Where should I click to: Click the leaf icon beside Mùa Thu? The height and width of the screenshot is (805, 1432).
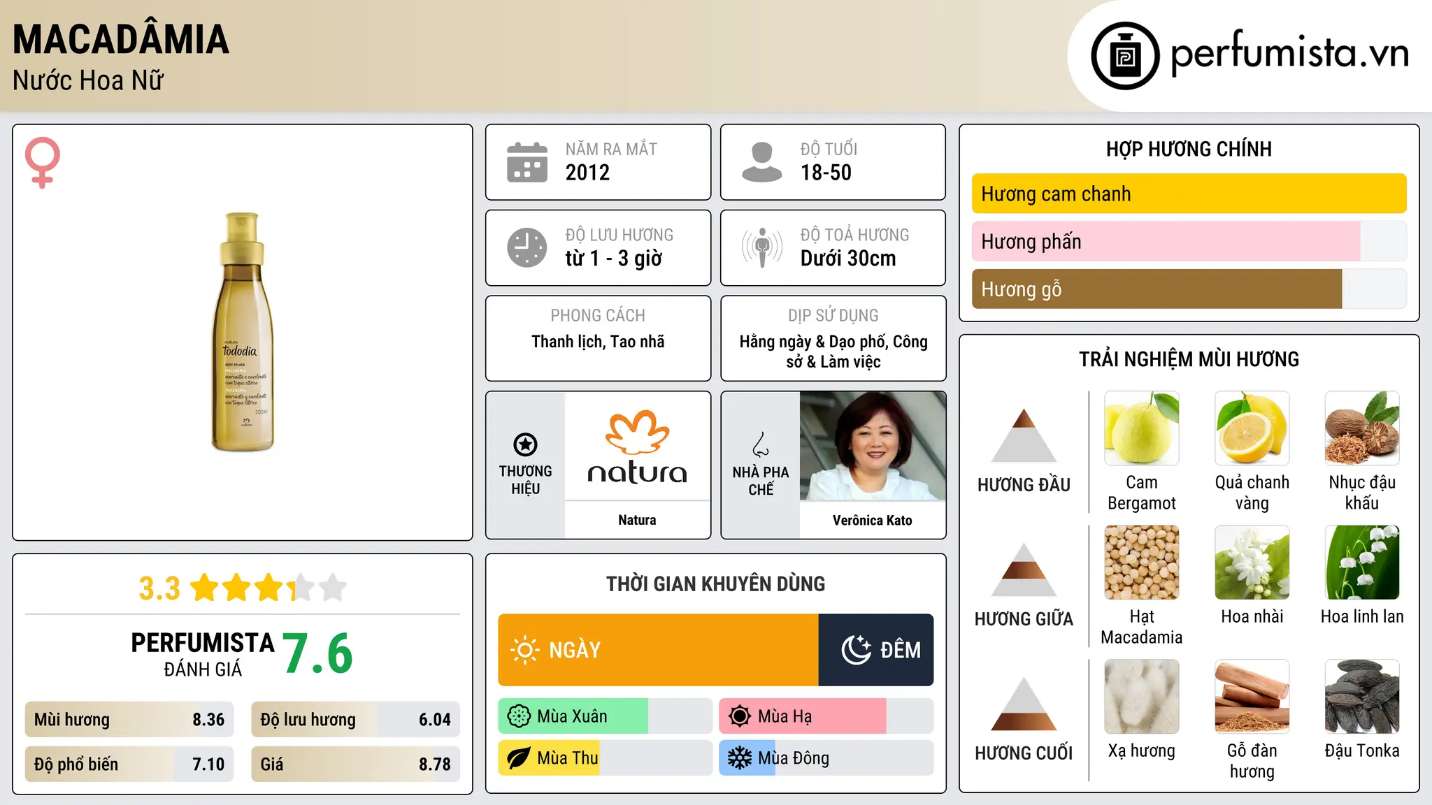point(519,758)
